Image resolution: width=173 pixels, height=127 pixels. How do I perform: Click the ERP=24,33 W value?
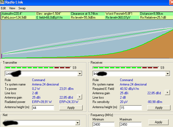coord(69,102)
